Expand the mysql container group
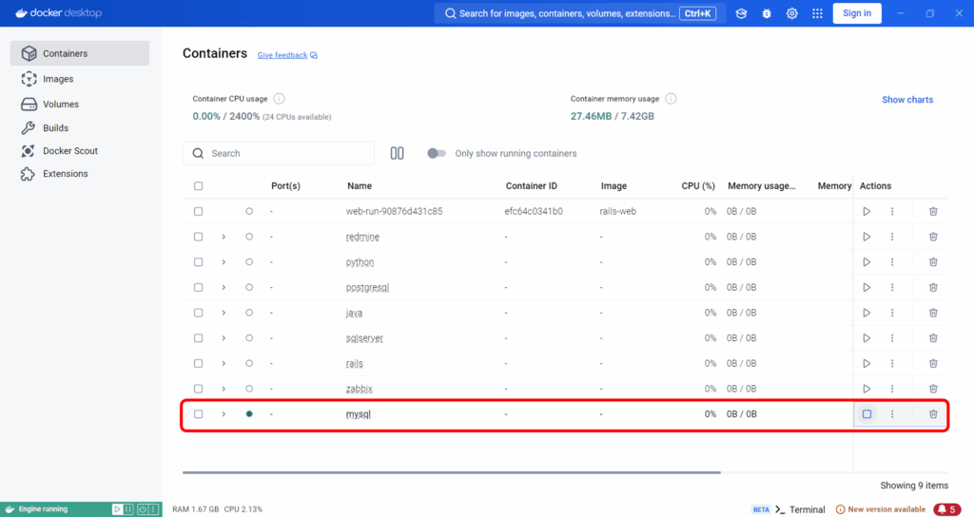The image size is (974, 517). coord(224,414)
